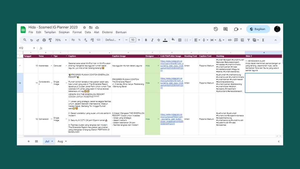Click the merge cells icon
The image size is (300, 169).
(x=186, y=40)
